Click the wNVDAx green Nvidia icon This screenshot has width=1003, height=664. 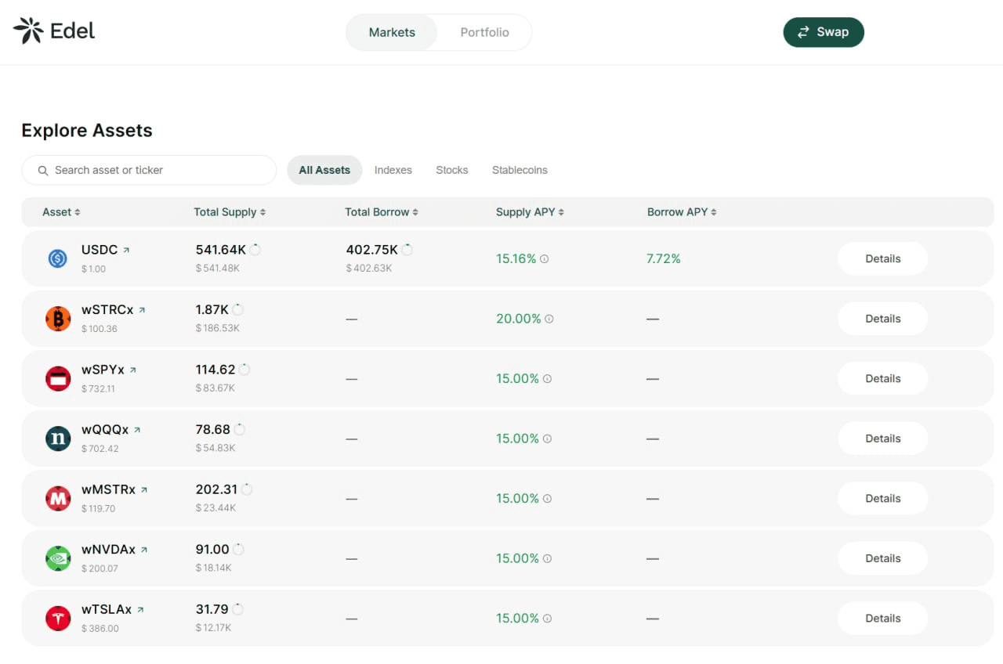pos(58,558)
